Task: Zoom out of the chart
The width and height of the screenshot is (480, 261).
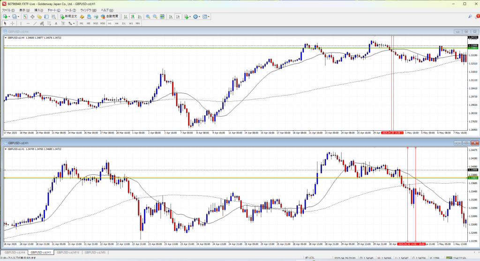Action: coord(154,16)
